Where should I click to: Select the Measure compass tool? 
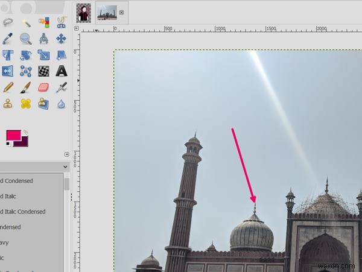tap(43, 39)
